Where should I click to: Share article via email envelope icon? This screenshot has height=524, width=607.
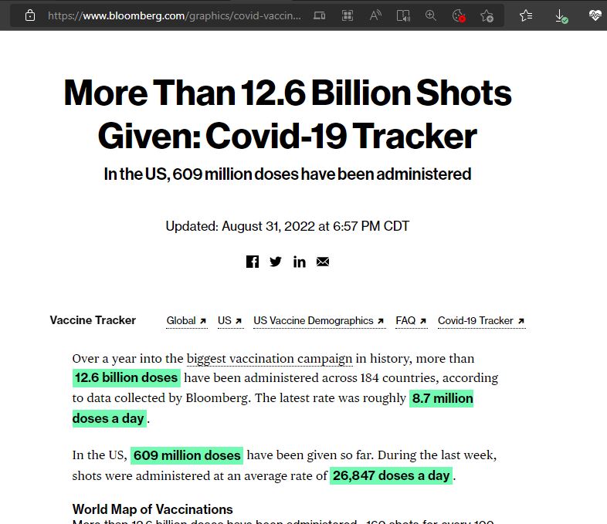pos(323,262)
